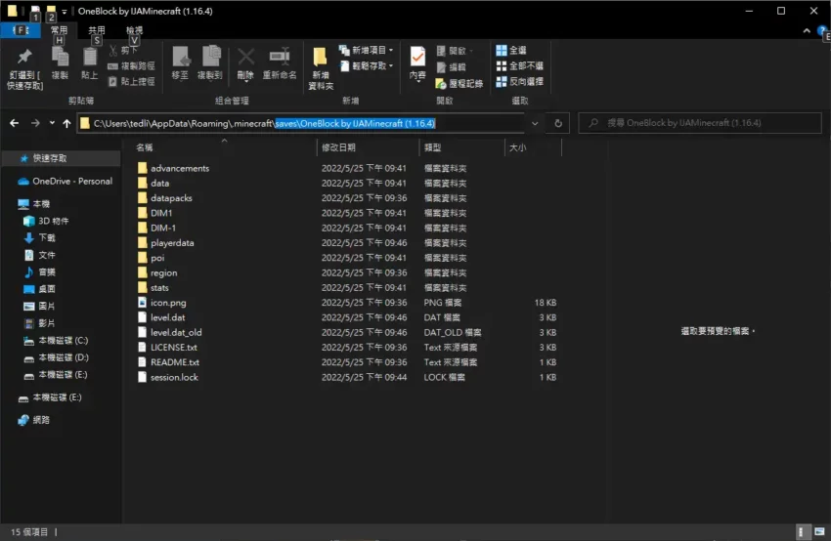The height and width of the screenshot is (541, 831).
Task: Open the Quick Access Toolbar customize arrow
Action: (65, 11)
